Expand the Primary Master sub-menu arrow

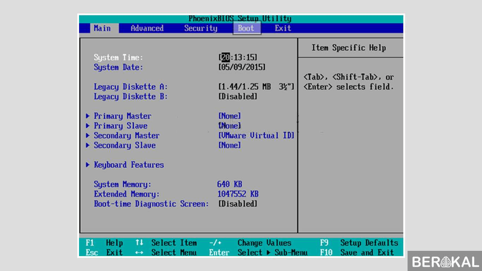click(x=88, y=116)
